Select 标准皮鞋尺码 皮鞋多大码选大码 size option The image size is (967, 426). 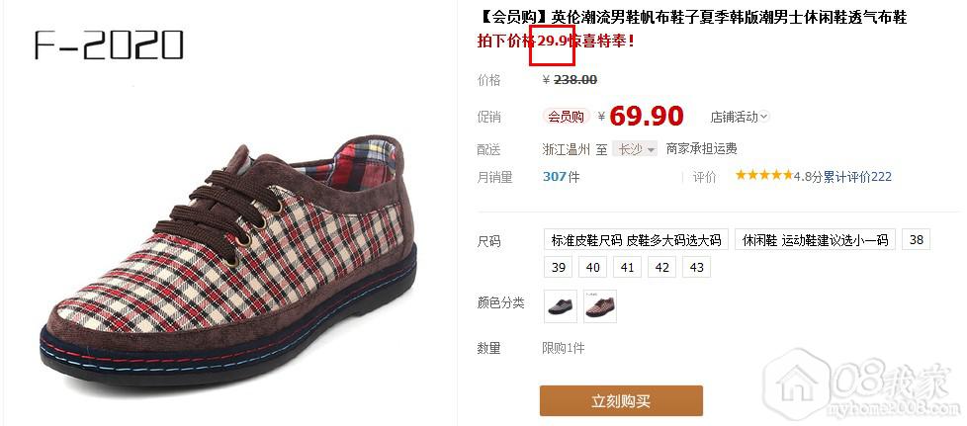[637, 240]
